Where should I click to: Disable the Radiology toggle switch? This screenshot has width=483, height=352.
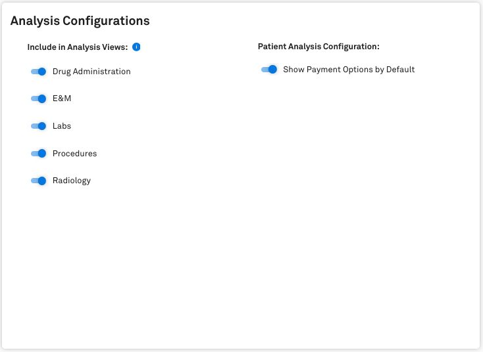coord(39,181)
